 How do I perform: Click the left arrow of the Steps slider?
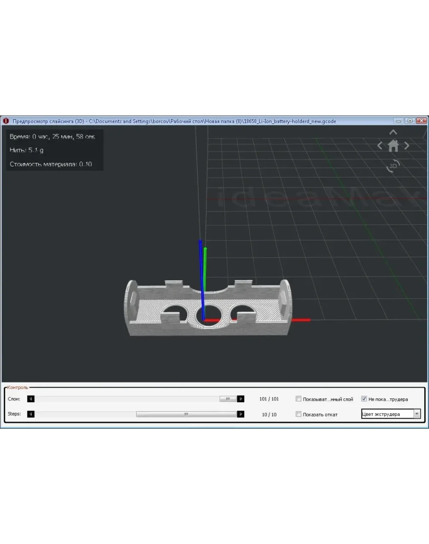click(x=31, y=414)
